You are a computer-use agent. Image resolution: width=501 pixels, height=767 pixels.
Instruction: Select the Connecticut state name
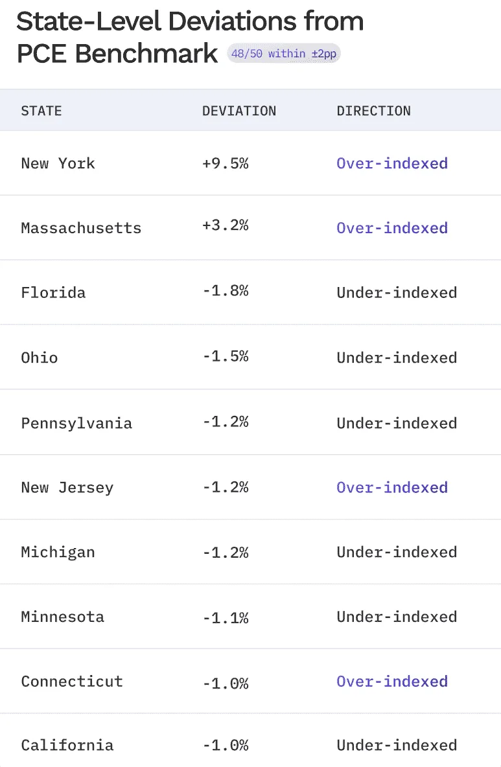(x=72, y=681)
